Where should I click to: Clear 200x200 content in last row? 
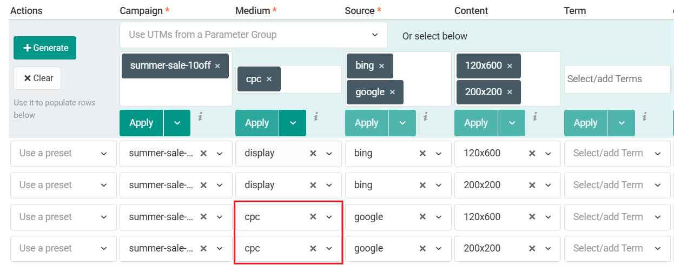click(x=532, y=249)
